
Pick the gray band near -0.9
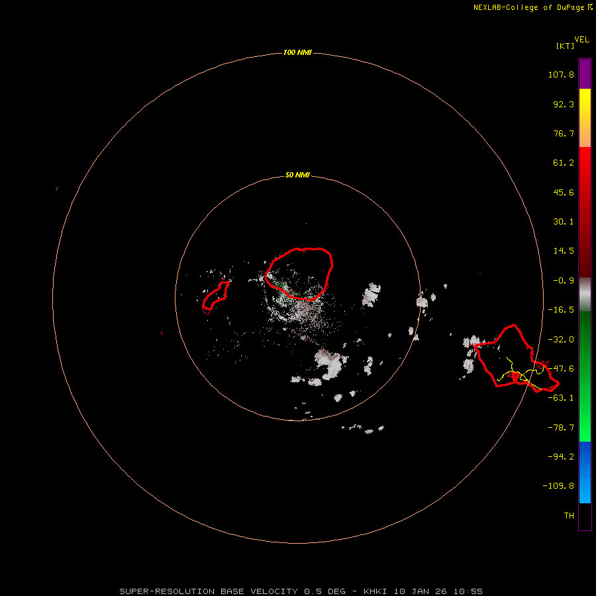tap(585, 294)
